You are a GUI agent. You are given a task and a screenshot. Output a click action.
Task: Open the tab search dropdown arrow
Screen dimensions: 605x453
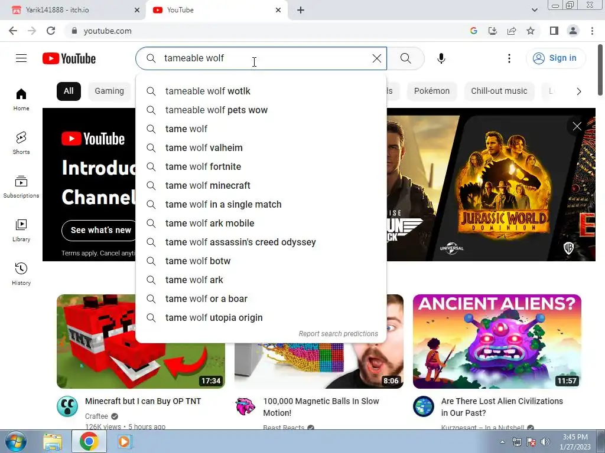(534, 10)
